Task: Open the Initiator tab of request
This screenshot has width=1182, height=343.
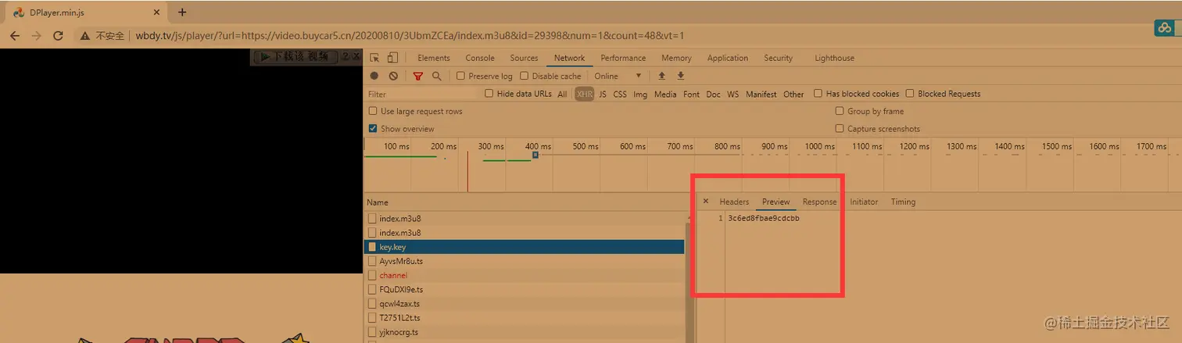Action: [x=864, y=202]
